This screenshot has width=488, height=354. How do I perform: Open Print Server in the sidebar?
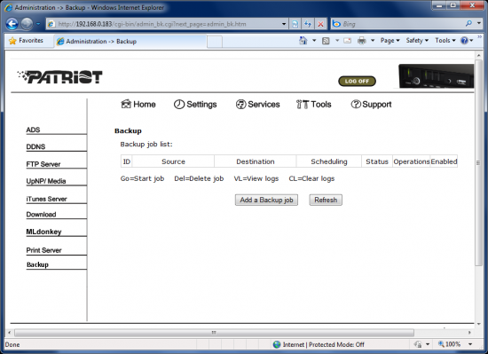[43, 250]
